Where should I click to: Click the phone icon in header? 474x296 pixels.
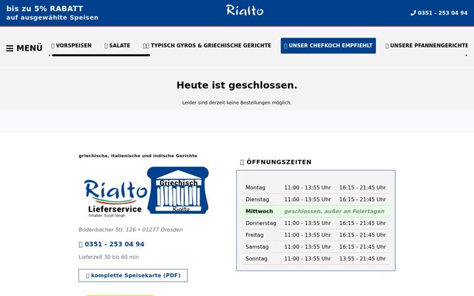point(413,13)
